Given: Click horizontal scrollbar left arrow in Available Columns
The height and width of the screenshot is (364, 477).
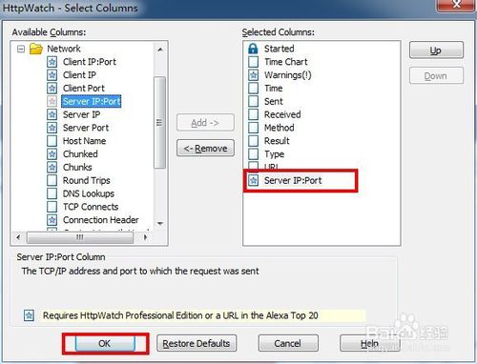Looking at the screenshot, I should click(x=18, y=237).
